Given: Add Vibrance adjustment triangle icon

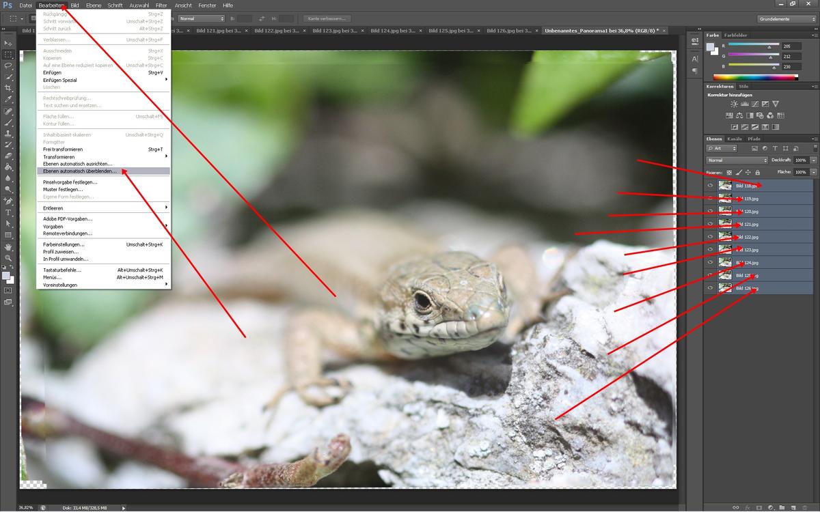Looking at the screenshot, I should 776,104.
